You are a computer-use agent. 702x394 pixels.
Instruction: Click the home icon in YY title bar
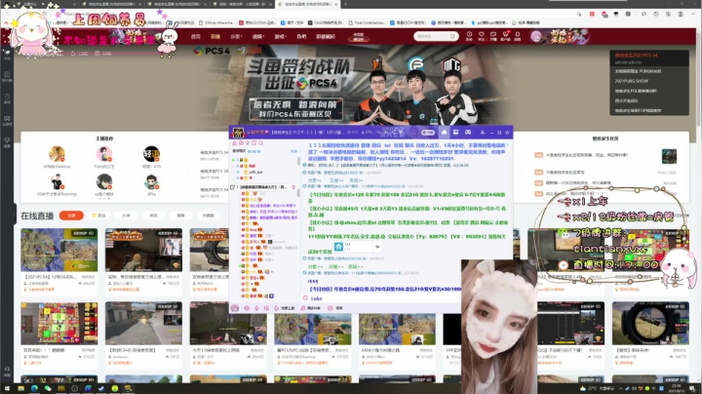pyautogui.click(x=445, y=132)
